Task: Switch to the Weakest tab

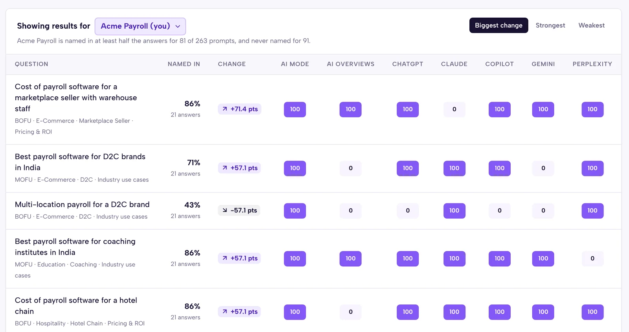Action: tap(591, 26)
